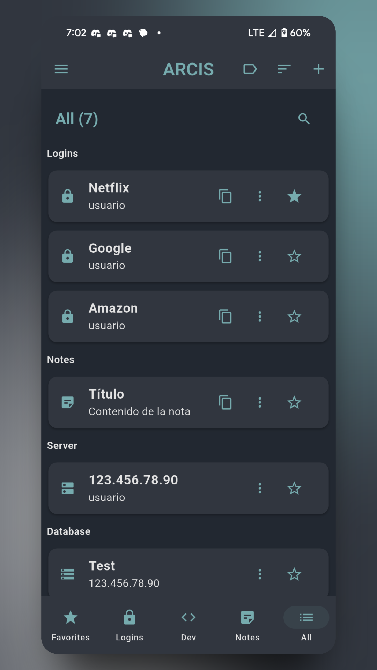Switch to the Dev tab

click(x=188, y=626)
